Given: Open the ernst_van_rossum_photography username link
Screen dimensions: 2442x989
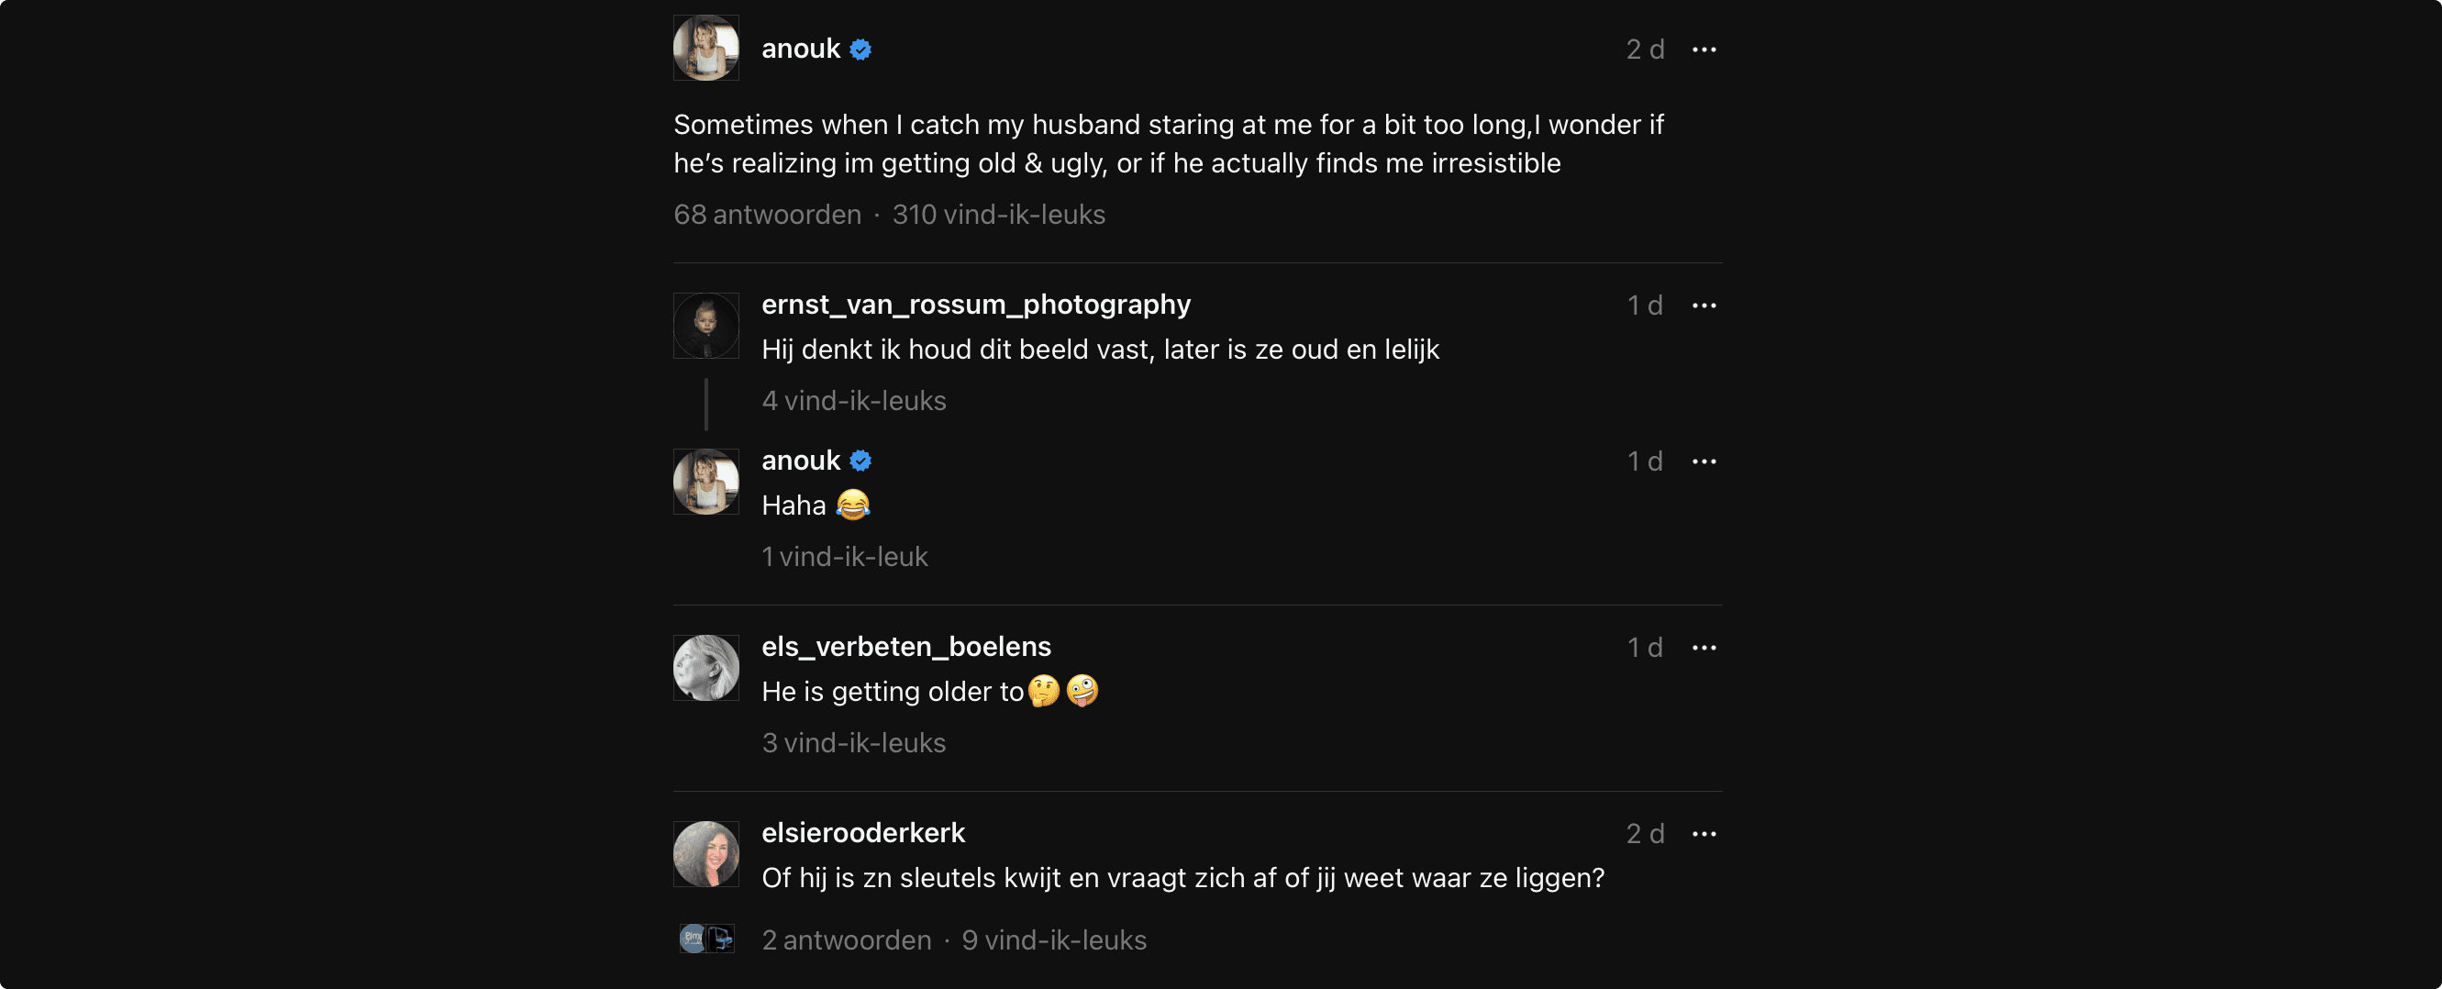Looking at the screenshot, I should tap(975, 305).
